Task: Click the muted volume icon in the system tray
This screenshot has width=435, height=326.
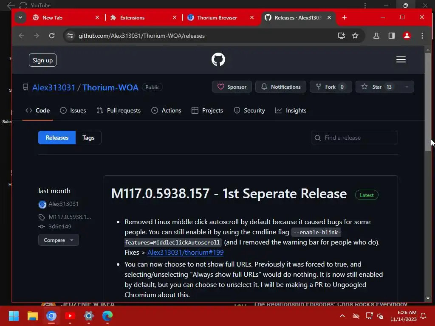Action: point(380,316)
